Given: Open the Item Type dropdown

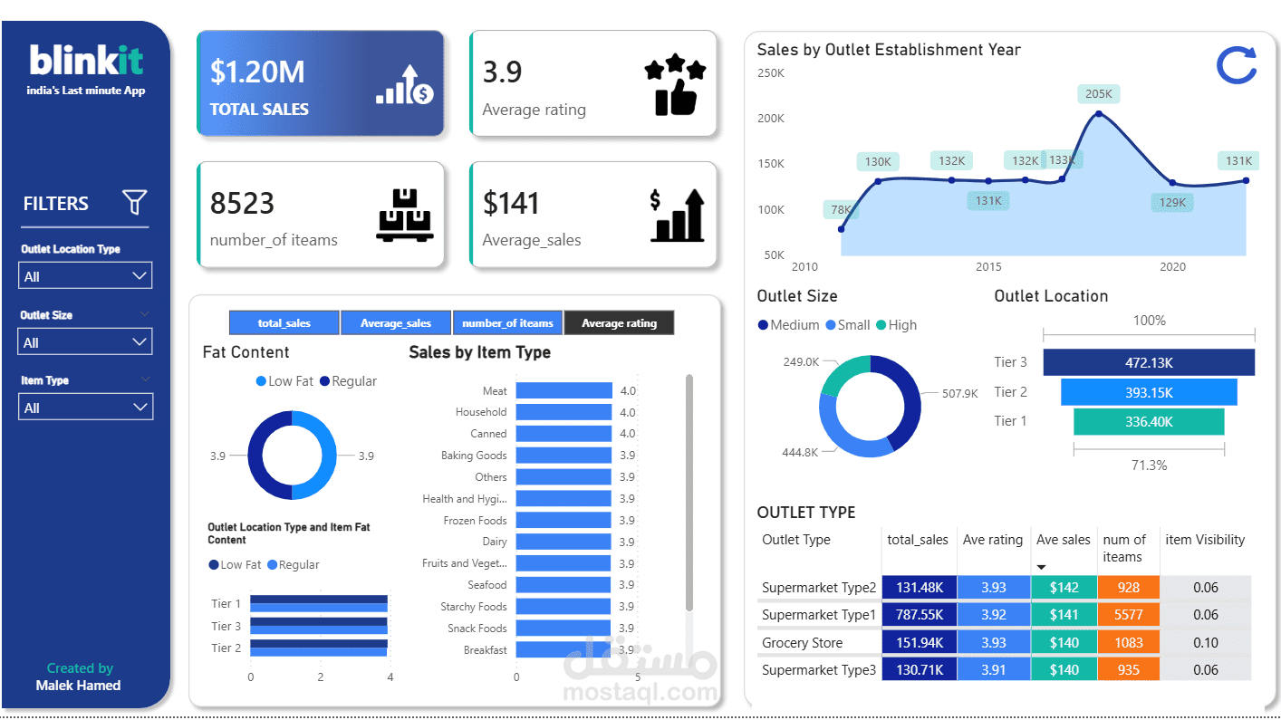Looking at the screenshot, I should 85,407.
